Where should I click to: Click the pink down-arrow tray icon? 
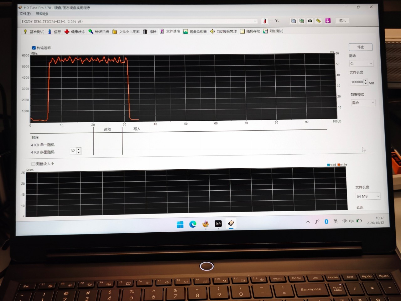click(x=328, y=21)
